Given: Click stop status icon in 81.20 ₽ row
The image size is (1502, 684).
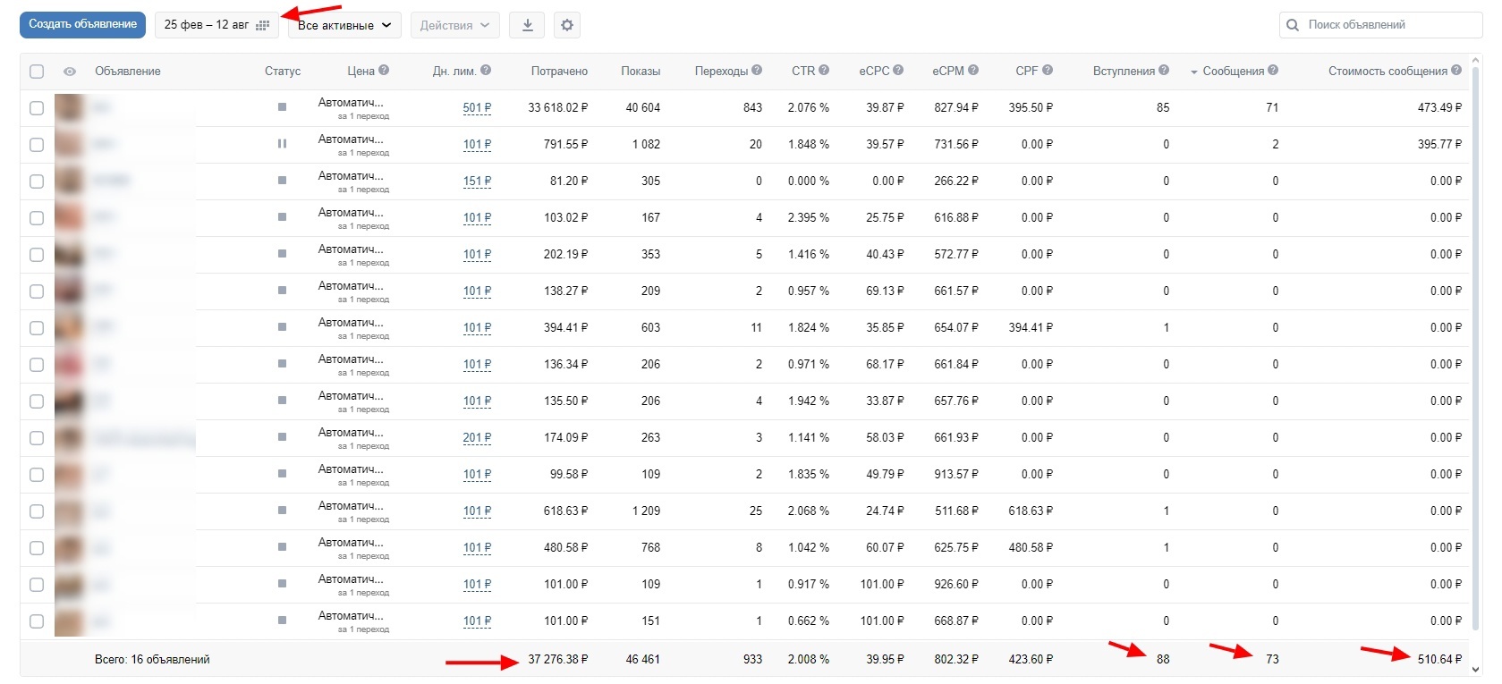Looking at the screenshot, I should tap(282, 181).
